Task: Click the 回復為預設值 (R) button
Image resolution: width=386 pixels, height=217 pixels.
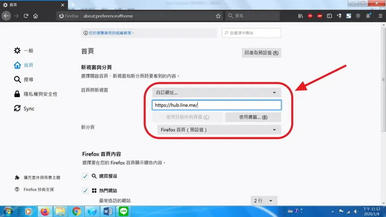Action: point(261,53)
